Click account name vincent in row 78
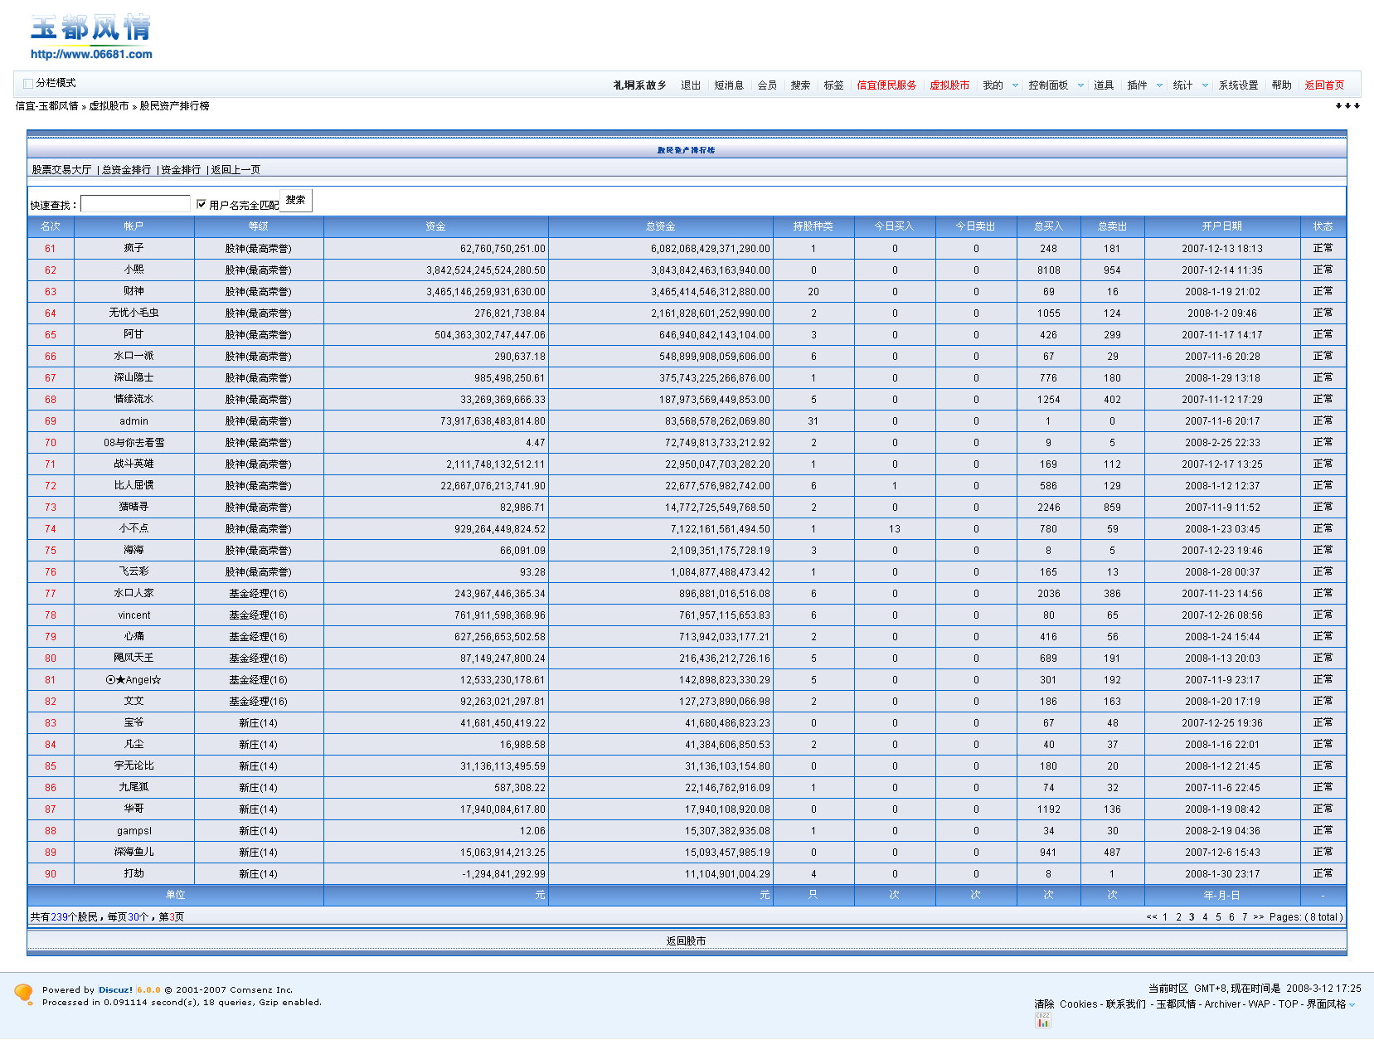The height and width of the screenshot is (1040, 1374). pyautogui.click(x=134, y=615)
